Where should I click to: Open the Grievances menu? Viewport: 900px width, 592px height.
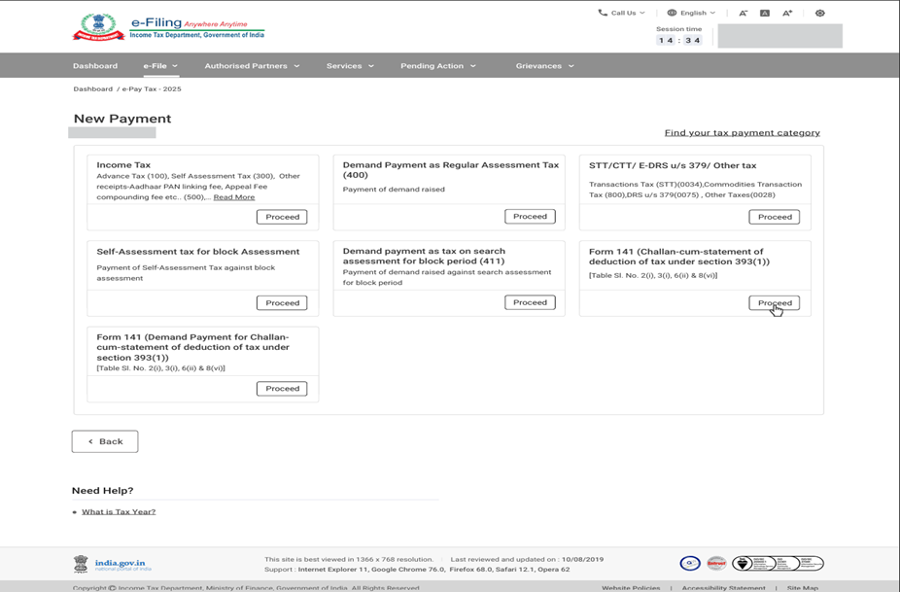[544, 66]
